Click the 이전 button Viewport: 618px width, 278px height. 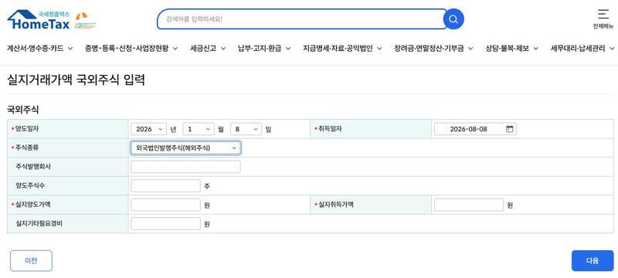tap(31, 261)
